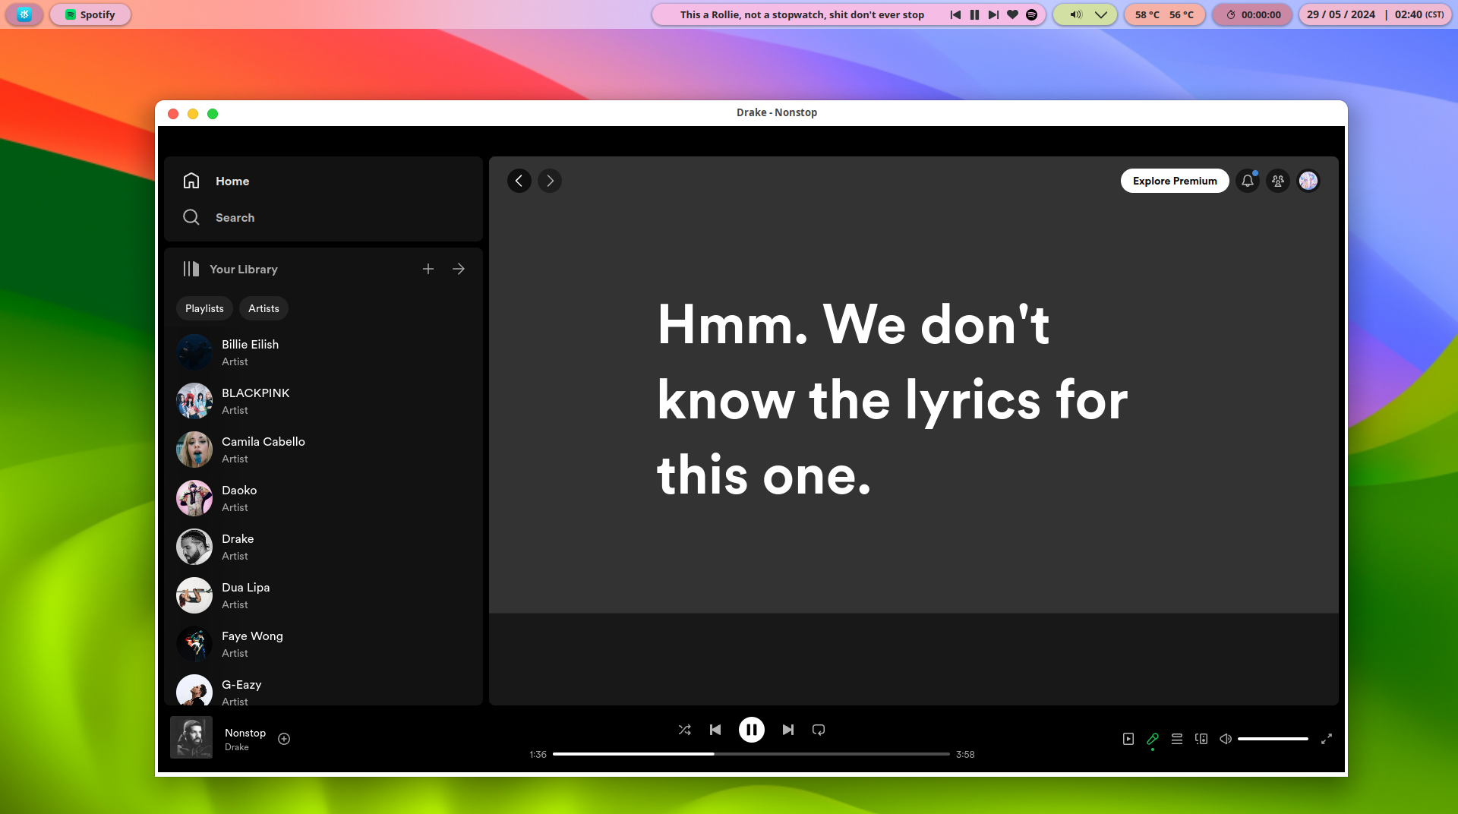Viewport: 1458px width, 814px height.
Task: Toggle repeat mode
Action: [819, 730]
